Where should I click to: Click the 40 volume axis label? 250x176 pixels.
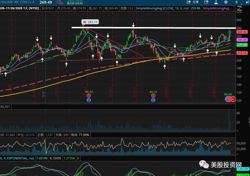pyautogui.click(x=238, y=113)
